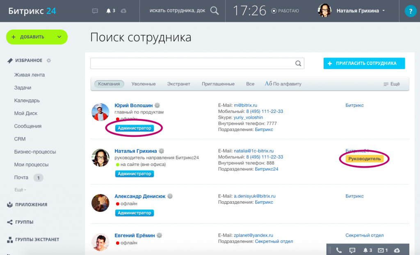
Task: Open the chat messages icon in header
Action: [x=95, y=11]
